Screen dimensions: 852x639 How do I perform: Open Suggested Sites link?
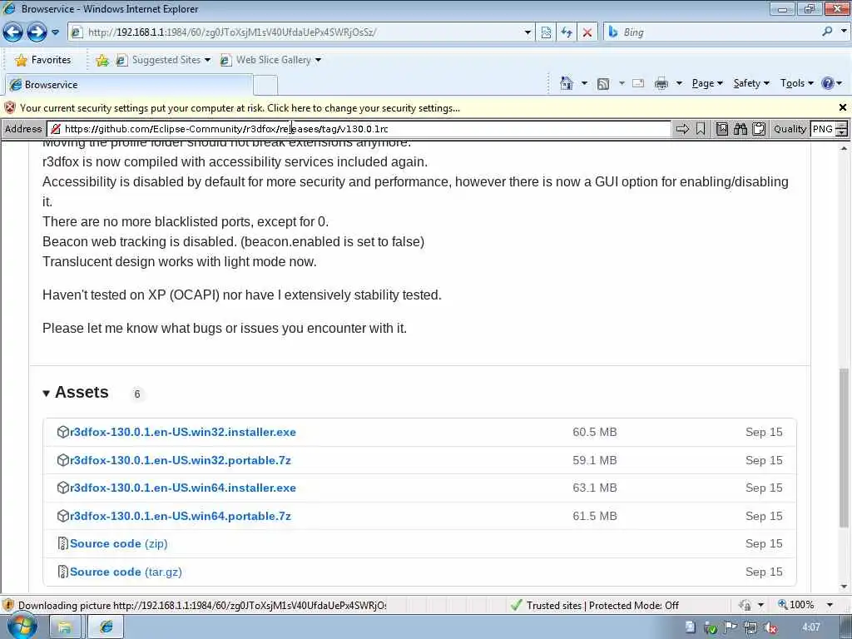click(162, 60)
